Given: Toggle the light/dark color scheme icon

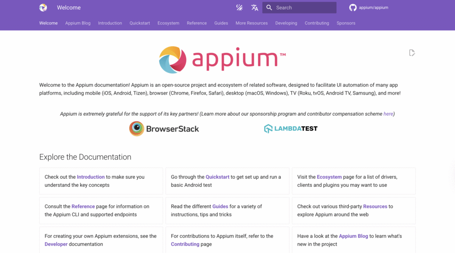Looking at the screenshot, I should coord(239,8).
